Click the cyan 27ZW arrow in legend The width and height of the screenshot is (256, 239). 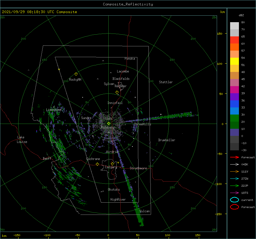(x=234, y=179)
